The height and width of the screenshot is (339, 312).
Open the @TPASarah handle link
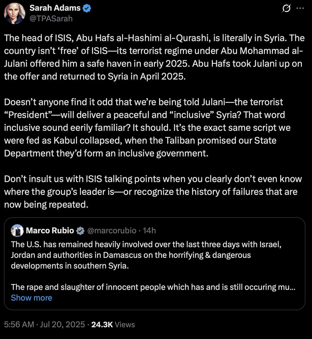click(51, 19)
